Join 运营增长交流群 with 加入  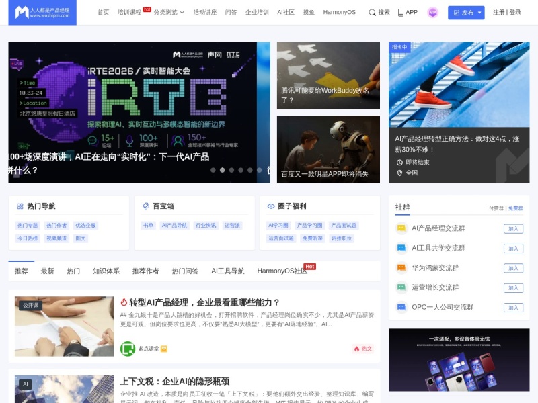click(x=513, y=288)
